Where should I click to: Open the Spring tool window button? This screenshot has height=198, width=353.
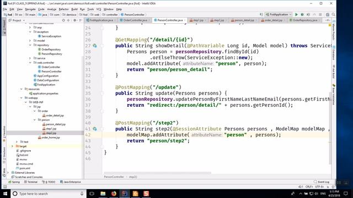14,182
